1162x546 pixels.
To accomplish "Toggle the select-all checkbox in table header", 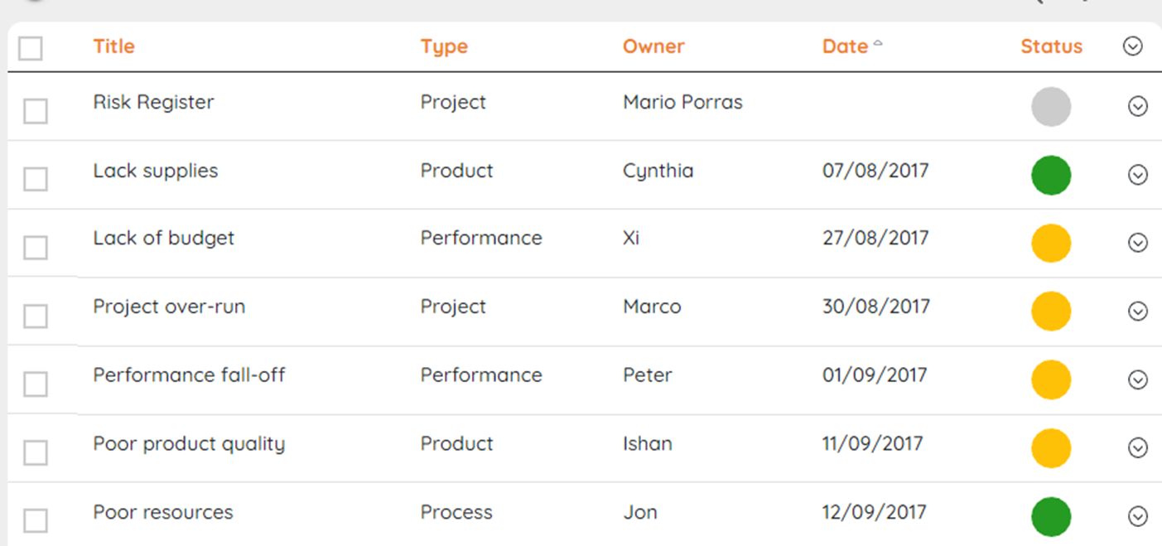I will (x=31, y=48).
